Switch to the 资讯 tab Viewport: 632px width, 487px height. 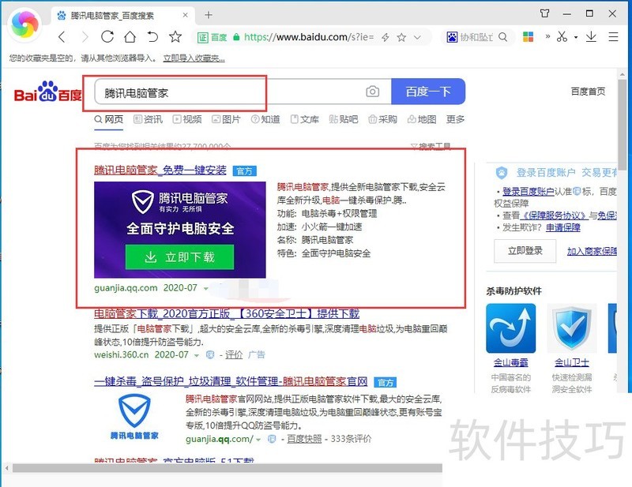(x=148, y=119)
